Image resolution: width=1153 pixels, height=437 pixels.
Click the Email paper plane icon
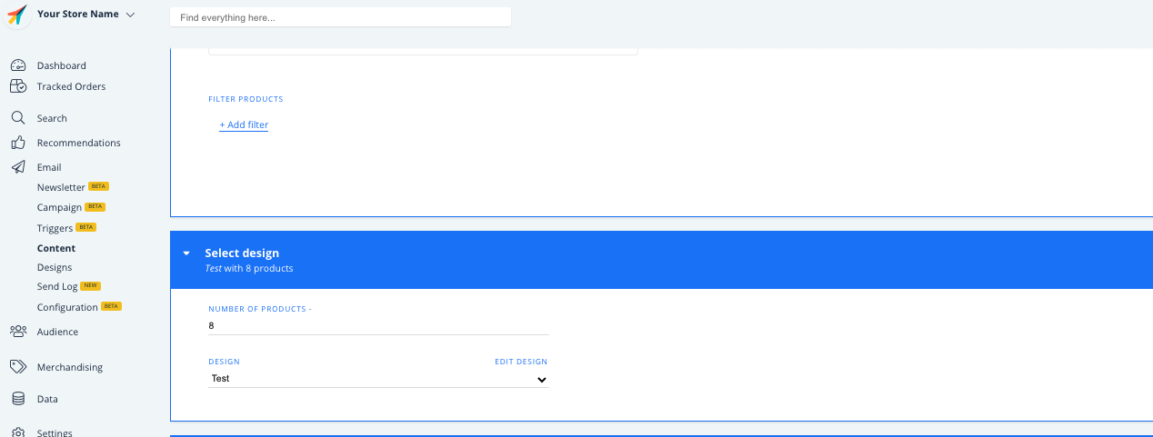pyautogui.click(x=17, y=167)
